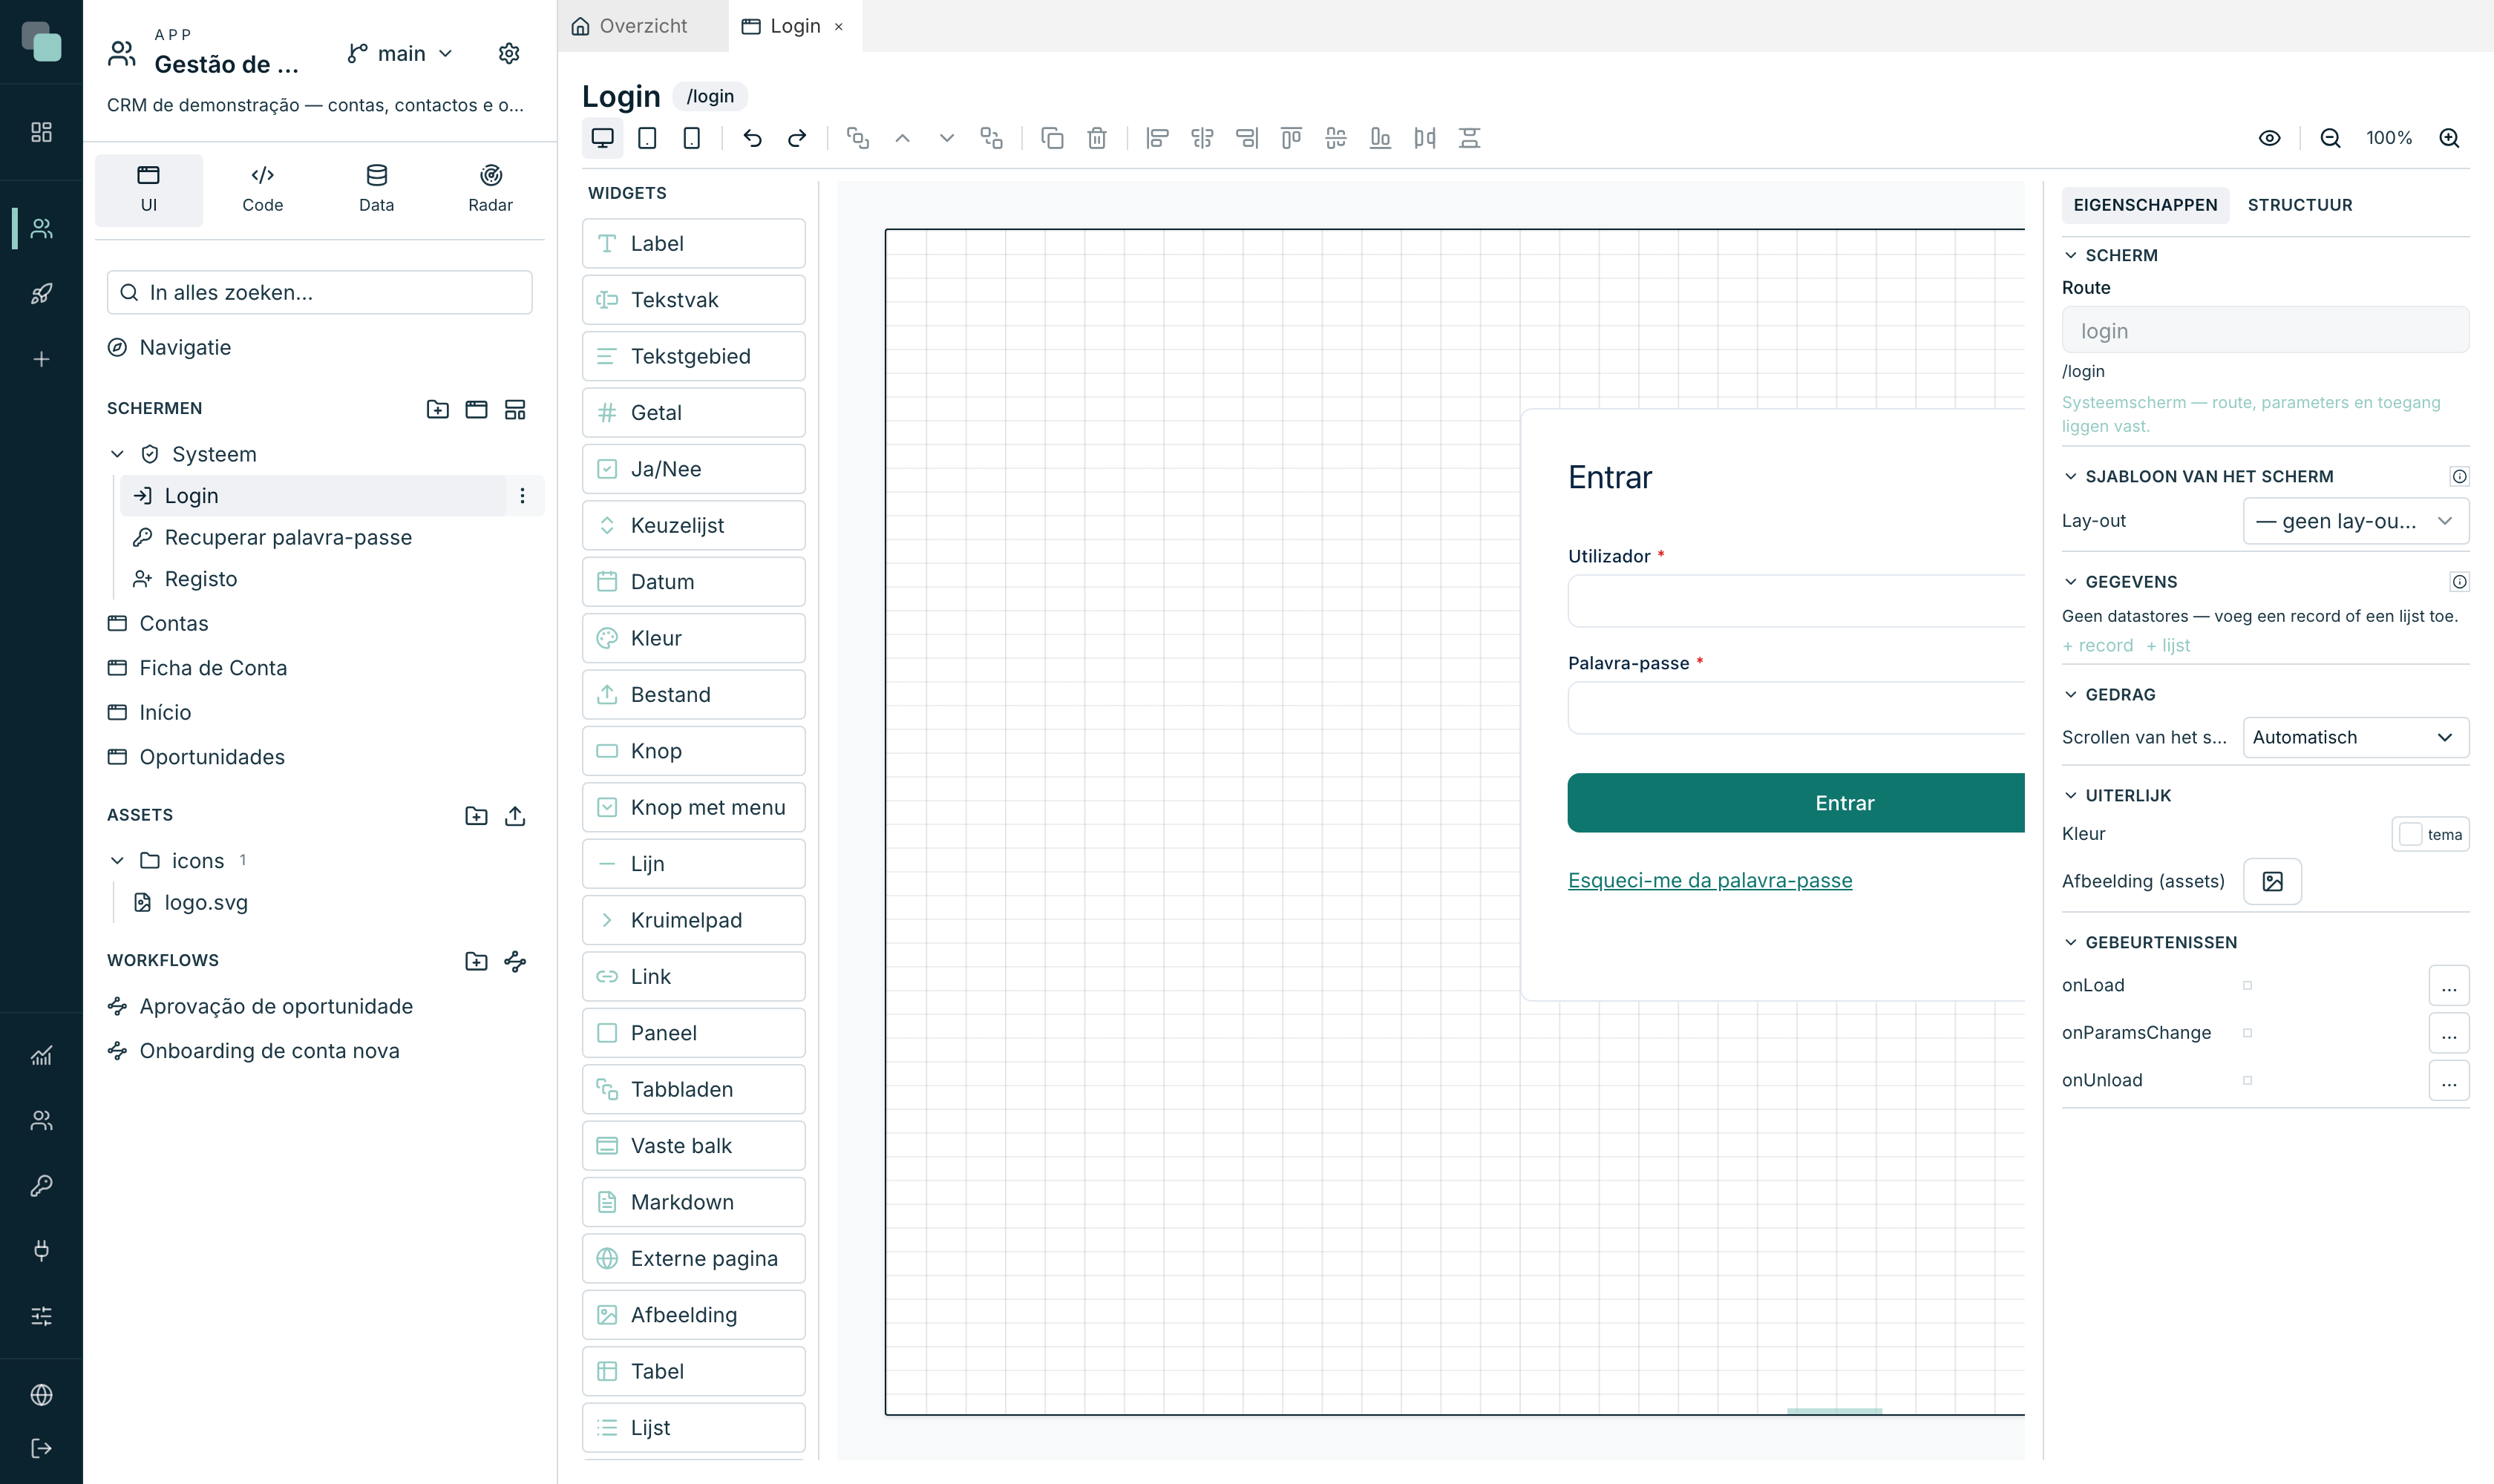Open the Data tab

coord(376,190)
